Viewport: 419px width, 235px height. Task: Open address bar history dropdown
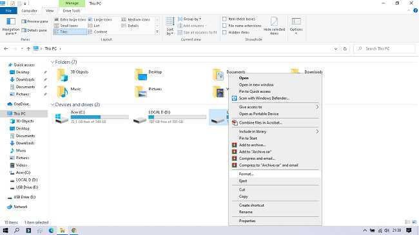pos(336,49)
